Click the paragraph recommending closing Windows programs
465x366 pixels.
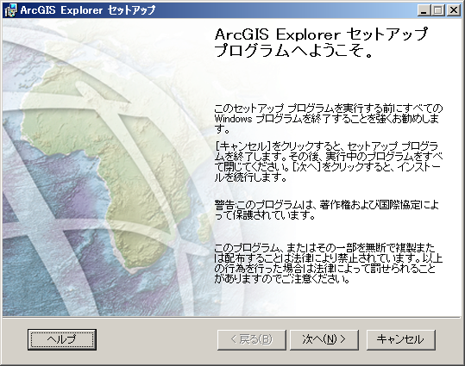click(x=329, y=119)
